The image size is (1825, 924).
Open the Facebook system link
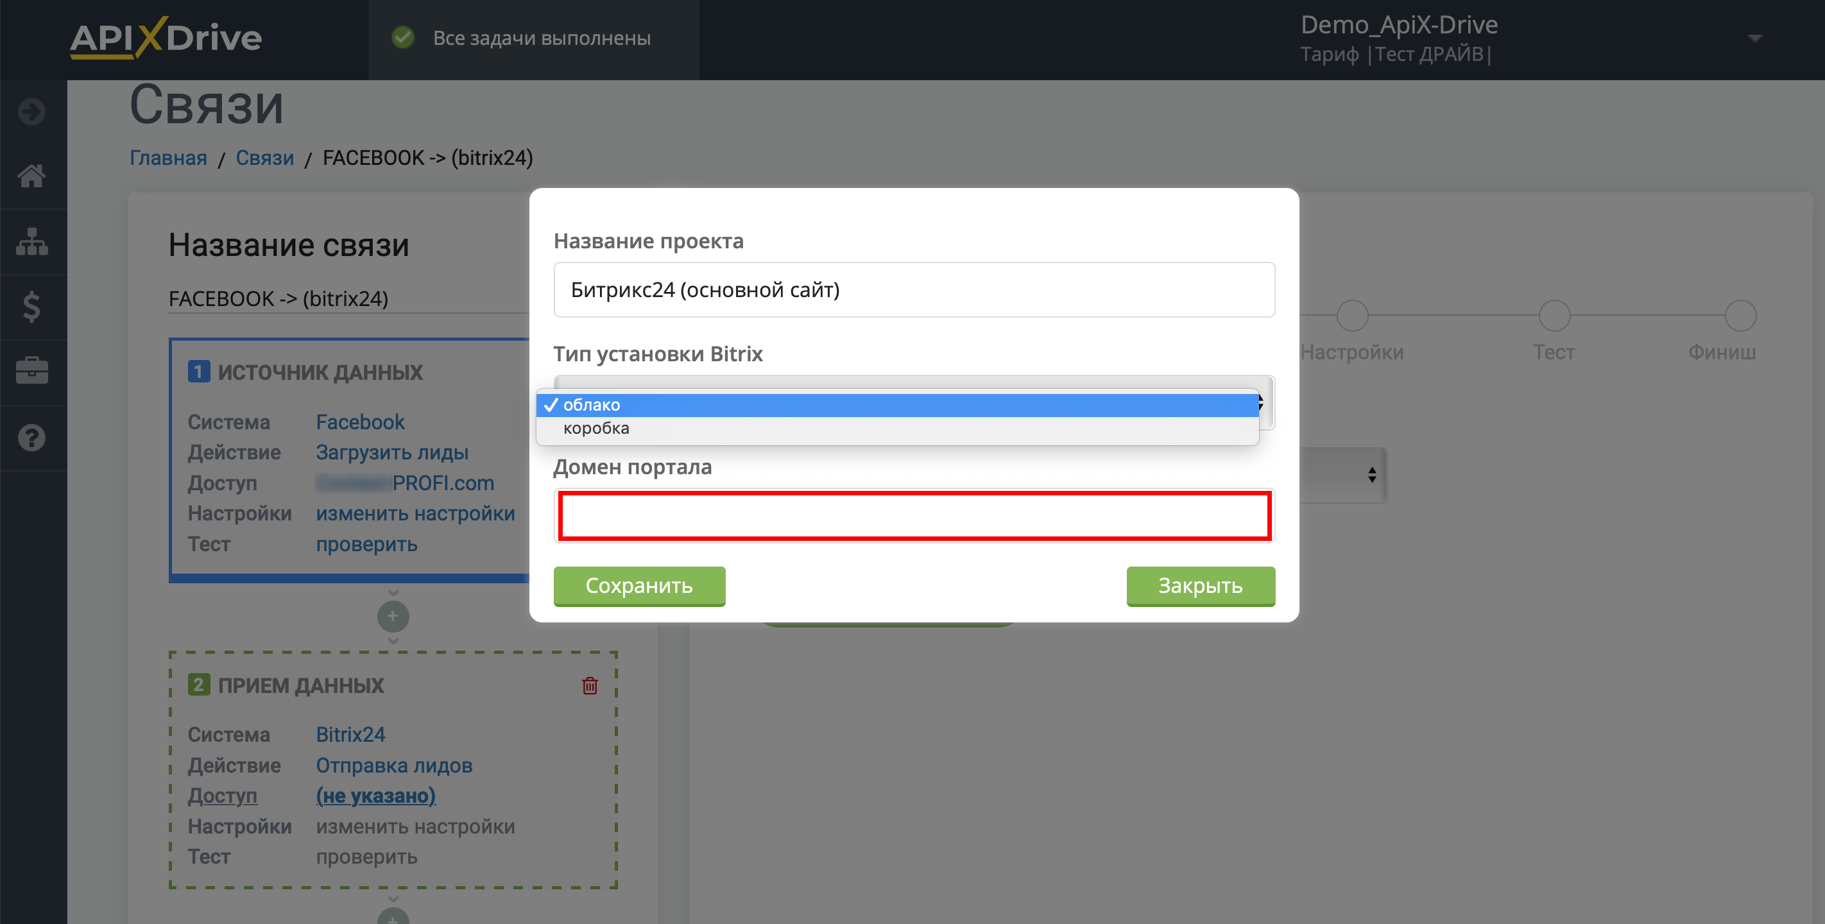coord(360,422)
